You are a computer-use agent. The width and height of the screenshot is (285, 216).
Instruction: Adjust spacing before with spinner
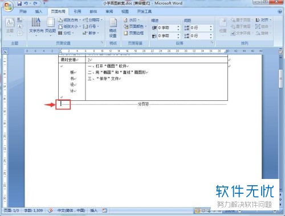[x=211, y=28]
